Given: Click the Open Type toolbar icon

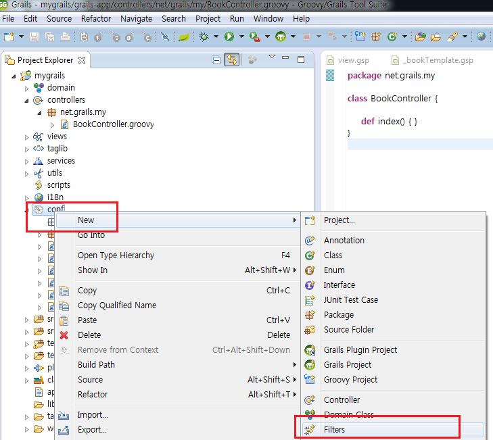Looking at the screenshot, I should pyautogui.click(x=421, y=36).
